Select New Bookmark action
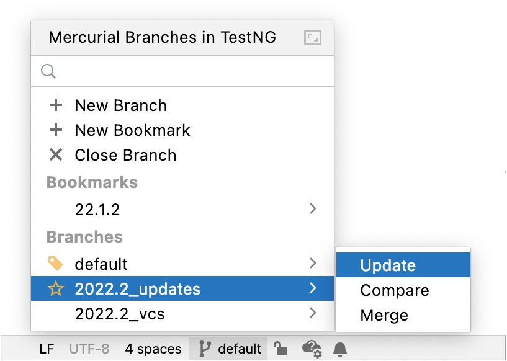The width and height of the screenshot is (507, 361). (132, 130)
